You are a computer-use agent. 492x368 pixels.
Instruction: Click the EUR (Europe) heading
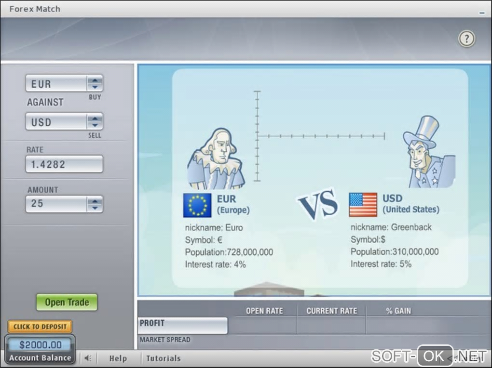point(233,204)
